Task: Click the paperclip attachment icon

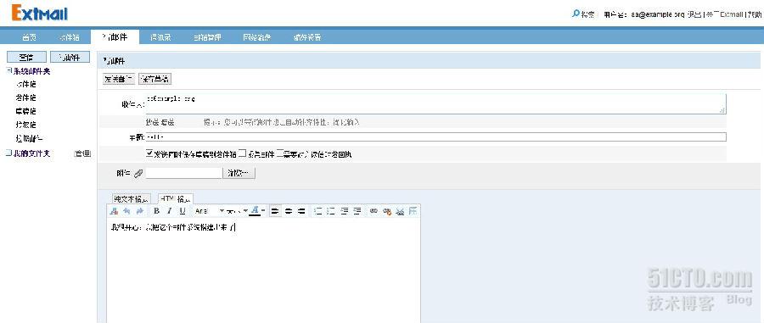Action: (x=138, y=173)
